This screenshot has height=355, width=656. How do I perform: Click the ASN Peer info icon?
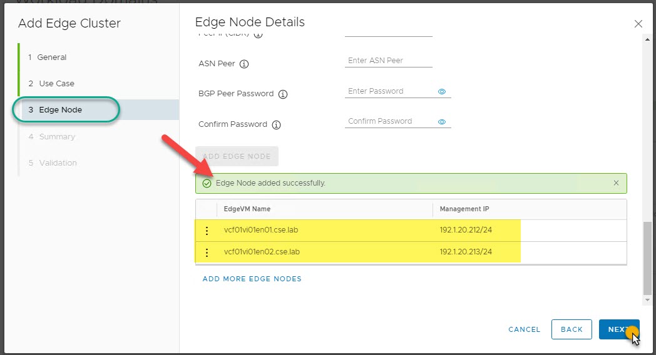[x=244, y=64]
